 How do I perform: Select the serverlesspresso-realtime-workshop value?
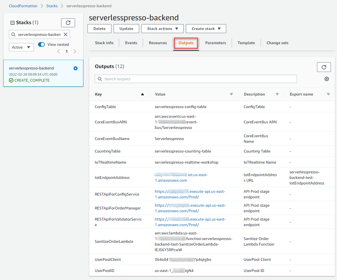coord(186,162)
